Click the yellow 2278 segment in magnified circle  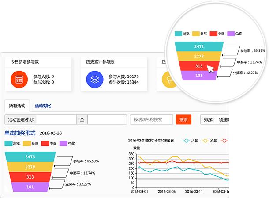(x=199, y=56)
